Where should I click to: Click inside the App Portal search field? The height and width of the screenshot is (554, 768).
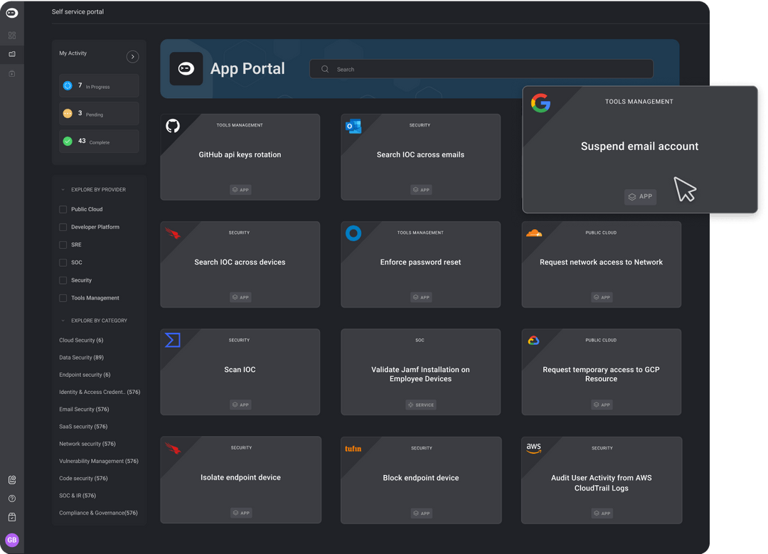click(x=481, y=69)
